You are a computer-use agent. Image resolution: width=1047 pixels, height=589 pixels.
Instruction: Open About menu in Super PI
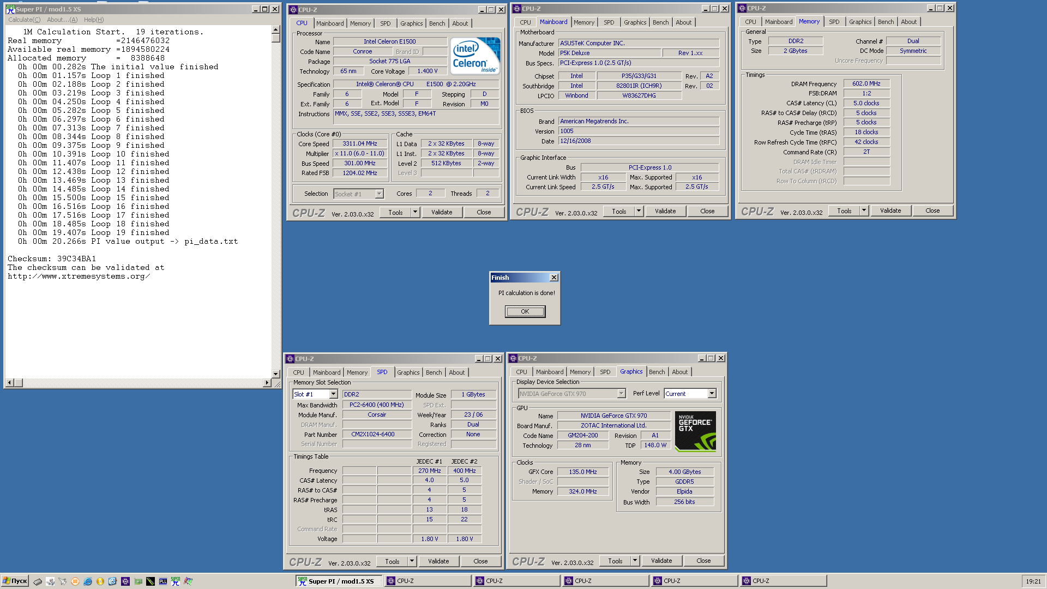click(62, 20)
